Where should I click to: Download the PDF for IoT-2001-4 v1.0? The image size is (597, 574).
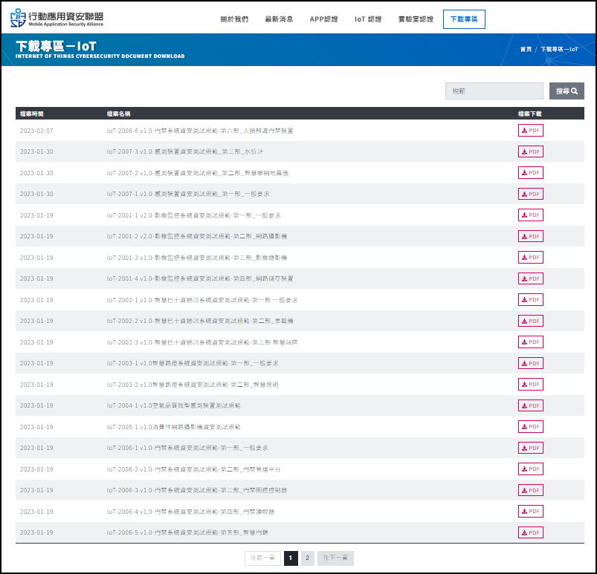coord(530,278)
